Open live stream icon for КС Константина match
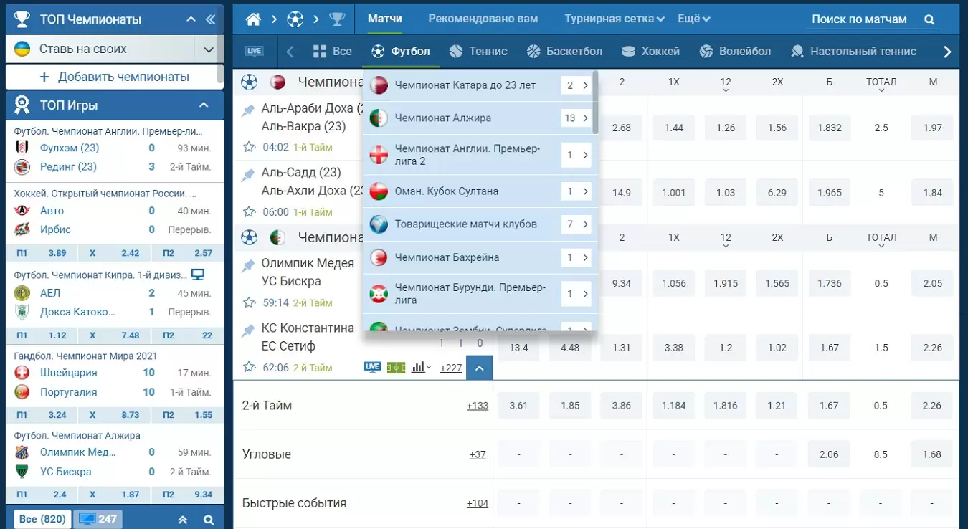This screenshot has height=529, width=968. coord(372,367)
